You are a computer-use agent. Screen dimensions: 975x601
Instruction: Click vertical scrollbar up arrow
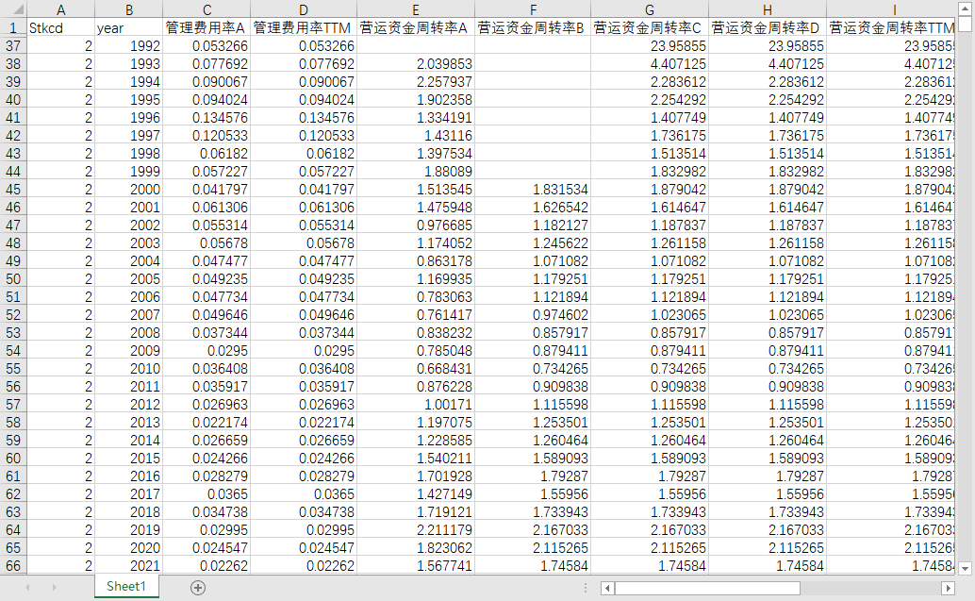[965, 8]
